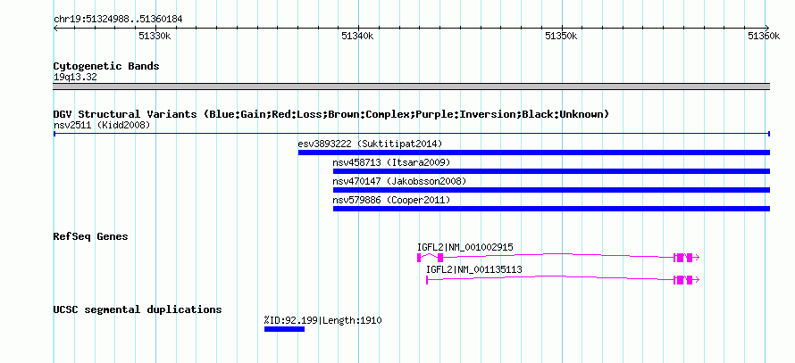The width and height of the screenshot is (795, 363).
Task: Click the 51330k ruler tick label
Action: (155, 36)
